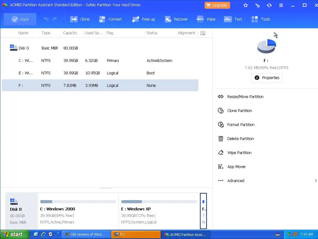Switch to F:\ 7-Zip taskbar window
This screenshot has width=318, height=239.
[x=136, y=234]
